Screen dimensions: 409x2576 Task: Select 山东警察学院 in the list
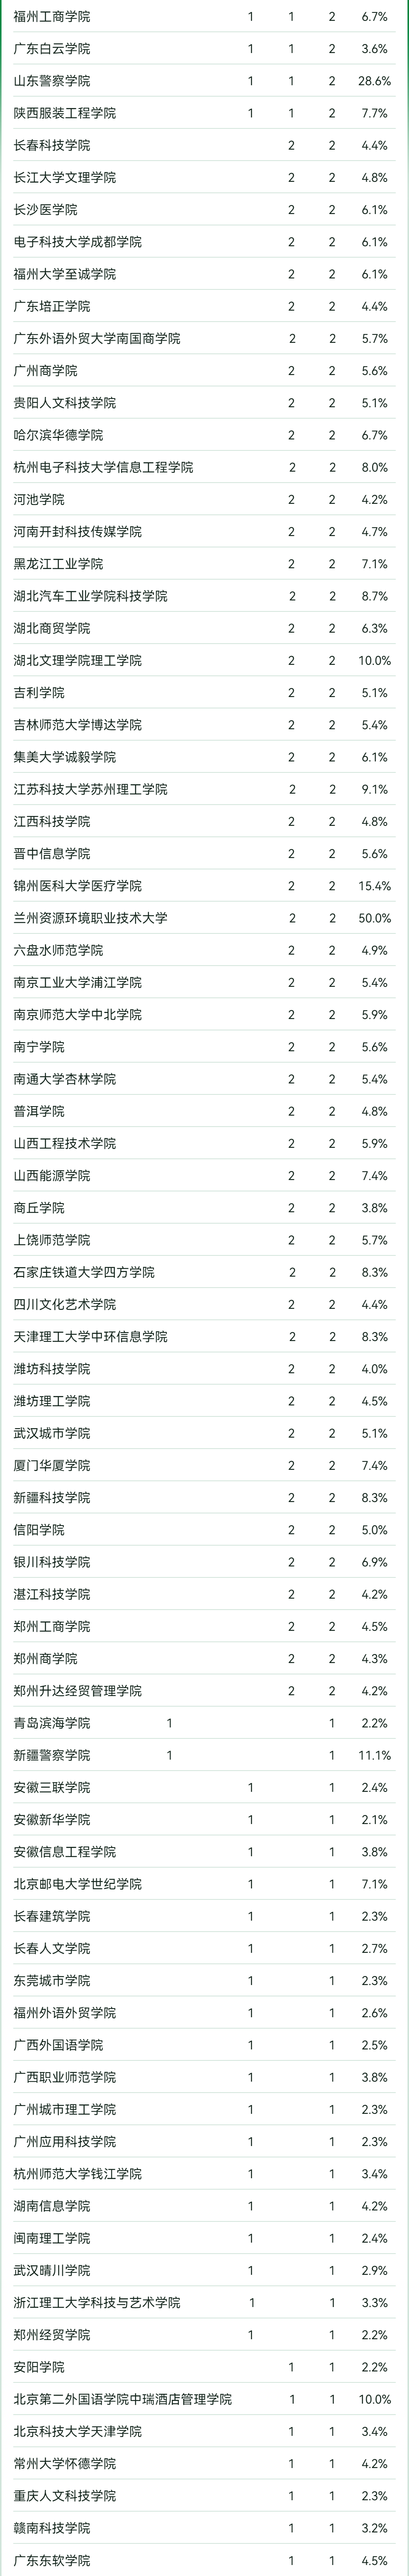tap(52, 81)
